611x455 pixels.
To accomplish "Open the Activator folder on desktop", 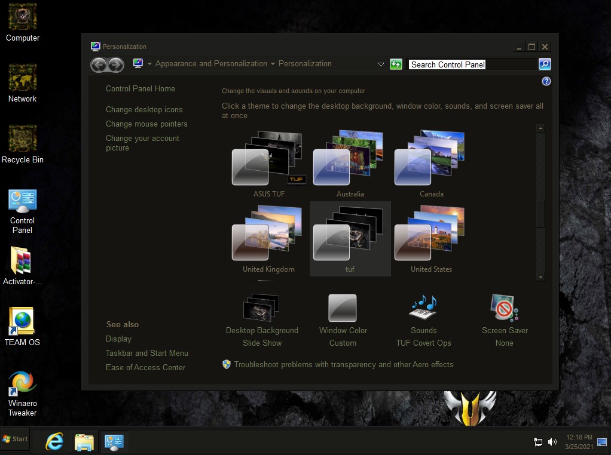I will click(x=22, y=266).
